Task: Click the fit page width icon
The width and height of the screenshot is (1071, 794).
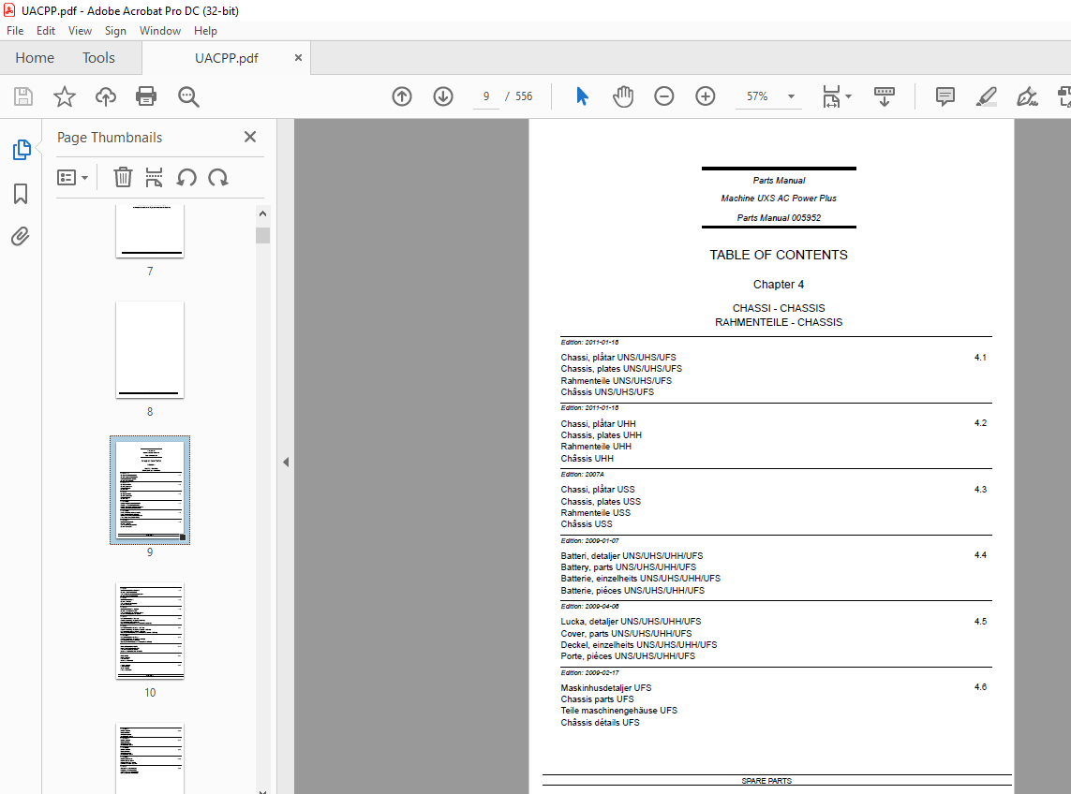Action: pos(831,96)
